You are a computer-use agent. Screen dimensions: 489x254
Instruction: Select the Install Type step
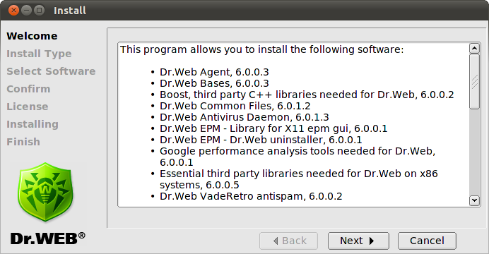[x=39, y=54]
